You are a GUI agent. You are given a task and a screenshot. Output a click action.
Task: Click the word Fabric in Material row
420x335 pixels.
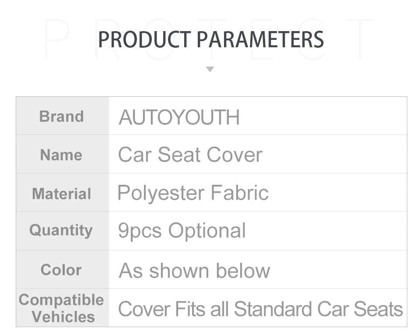pyautogui.click(x=239, y=193)
